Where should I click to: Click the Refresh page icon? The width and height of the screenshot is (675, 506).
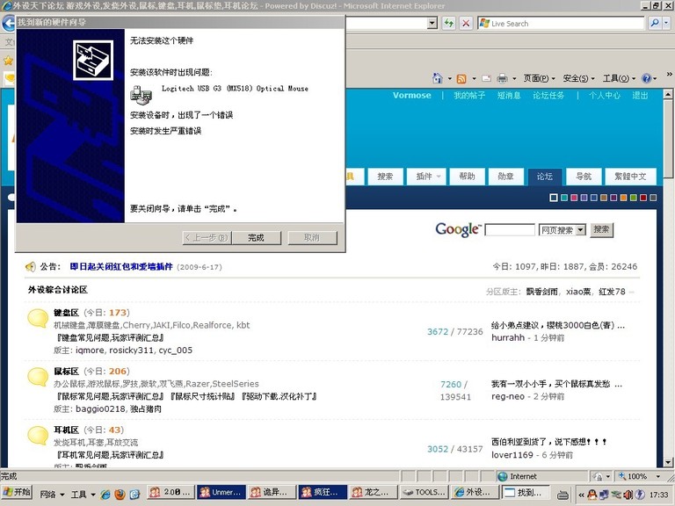coord(449,24)
